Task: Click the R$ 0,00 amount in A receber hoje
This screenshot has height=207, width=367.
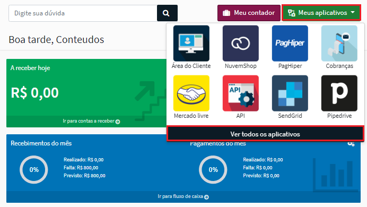Action: click(x=34, y=93)
